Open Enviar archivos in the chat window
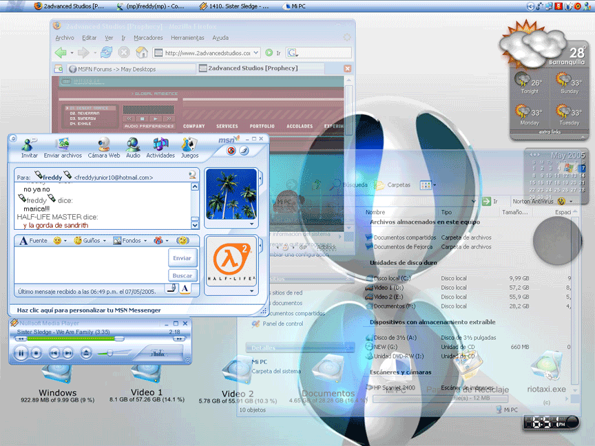 (x=63, y=148)
